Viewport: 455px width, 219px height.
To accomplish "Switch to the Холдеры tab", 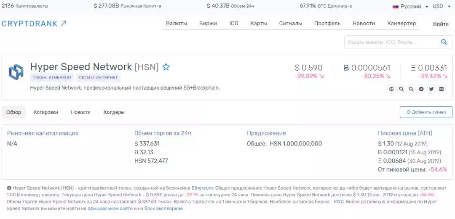I will tap(114, 112).
